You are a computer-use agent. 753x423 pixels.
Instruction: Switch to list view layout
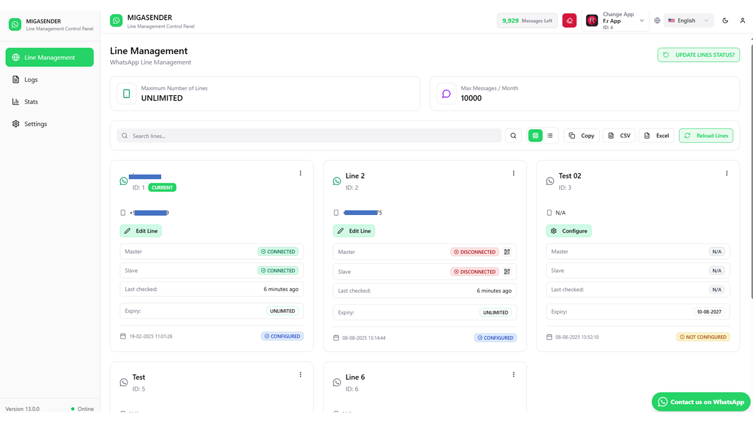pos(550,136)
